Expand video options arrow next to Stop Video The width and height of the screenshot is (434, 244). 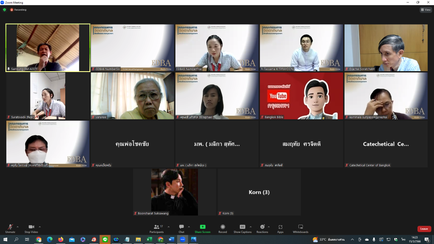click(40, 227)
